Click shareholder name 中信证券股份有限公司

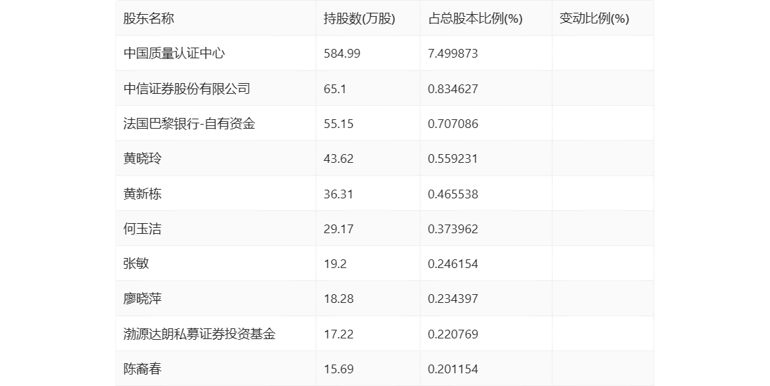point(186,88)
